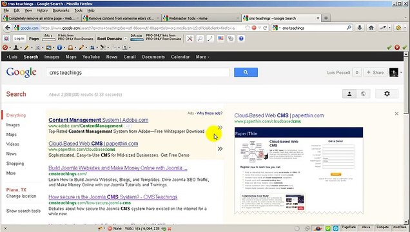This screenshot has height=232, width=410.
Task: Open the URL bar history dropdown arrow
Action: coord(259,28)
